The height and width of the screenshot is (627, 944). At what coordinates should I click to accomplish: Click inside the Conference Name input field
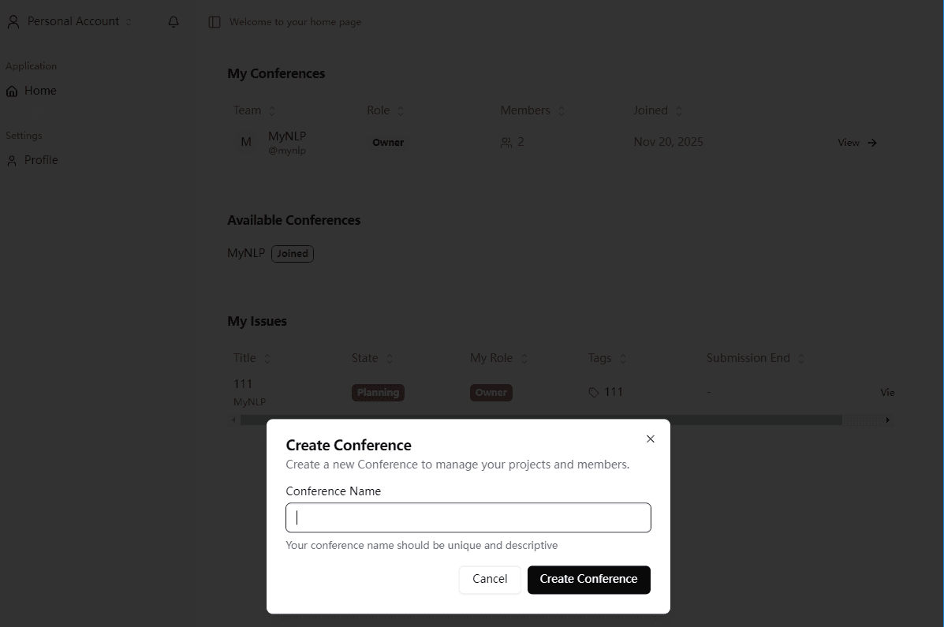pos(468,517)
